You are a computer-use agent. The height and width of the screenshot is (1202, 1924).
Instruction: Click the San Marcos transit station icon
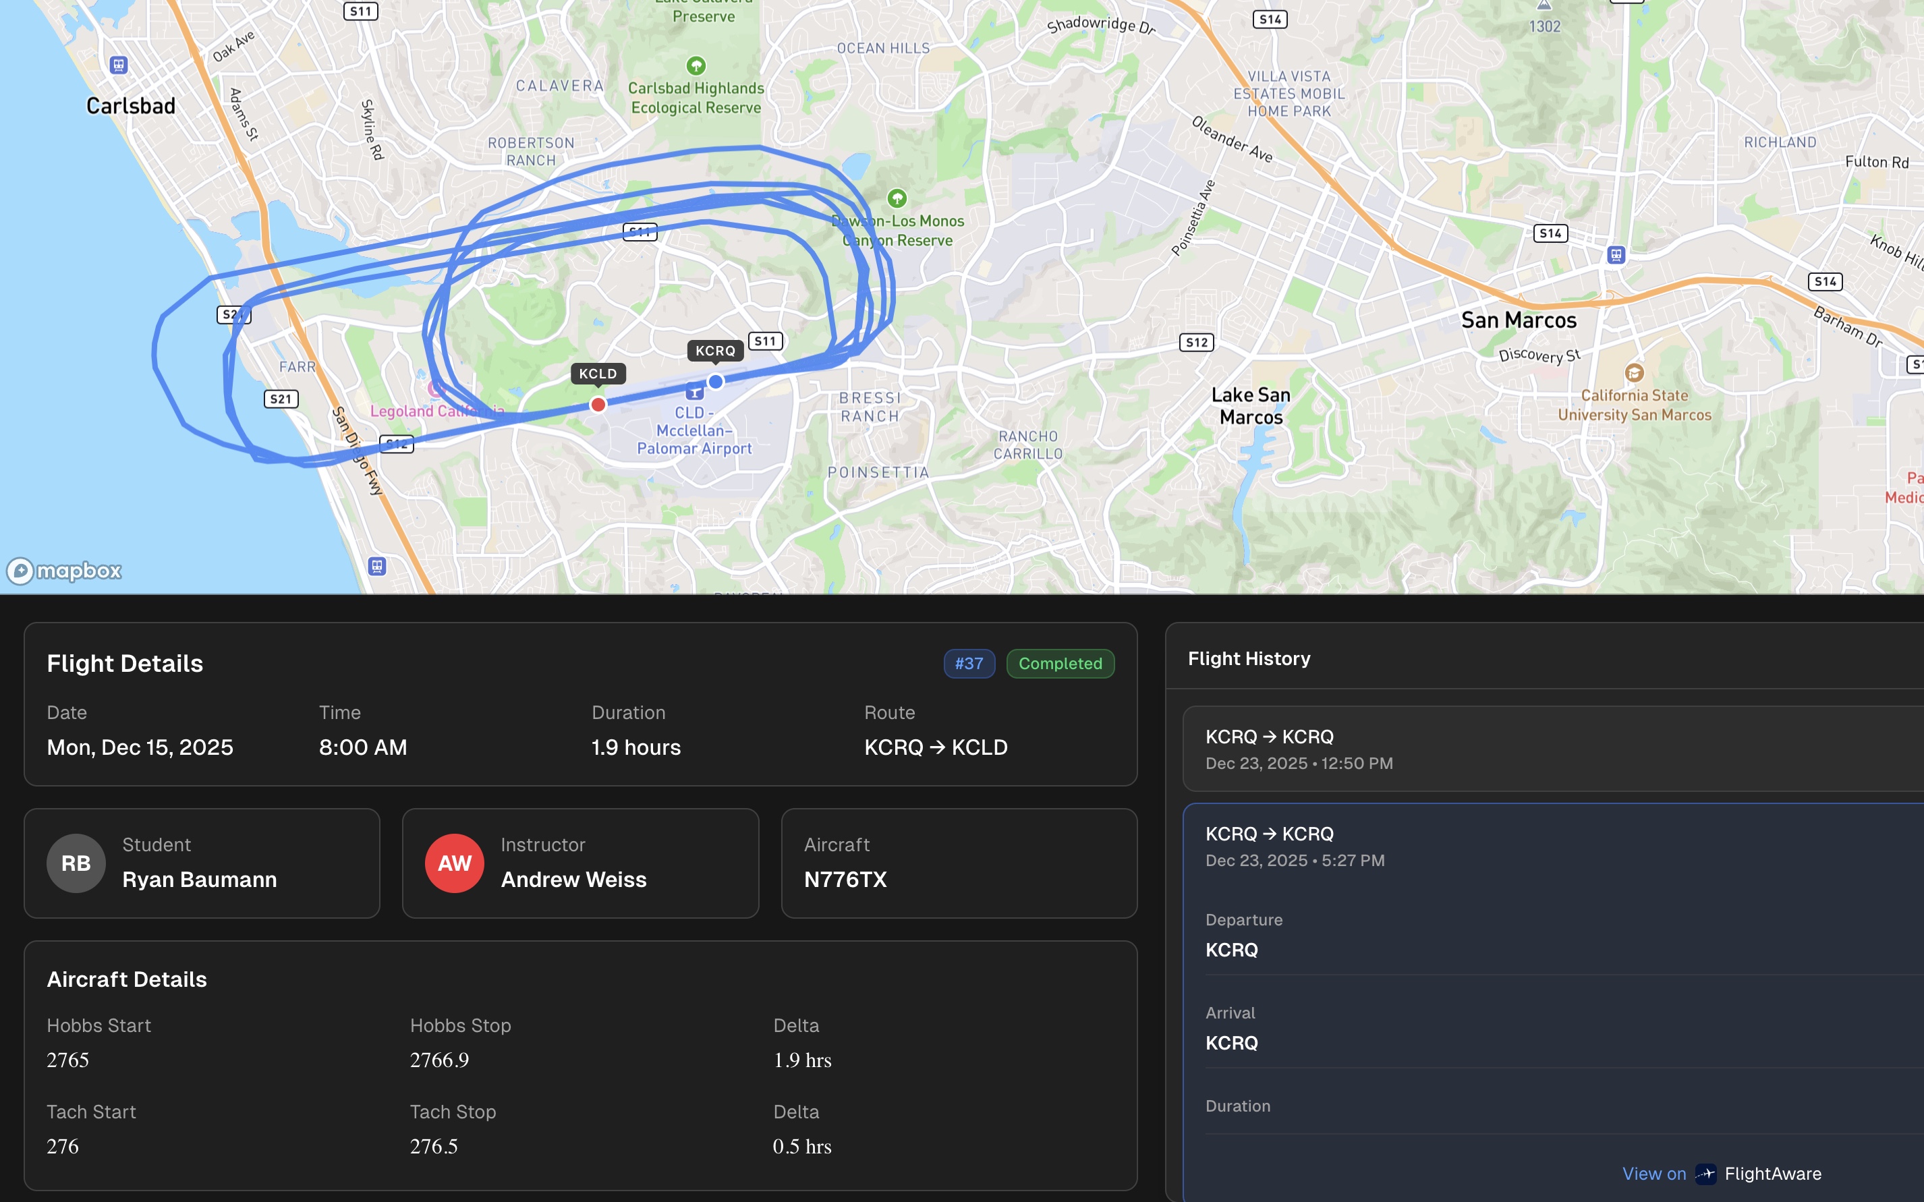point(1616,255)
